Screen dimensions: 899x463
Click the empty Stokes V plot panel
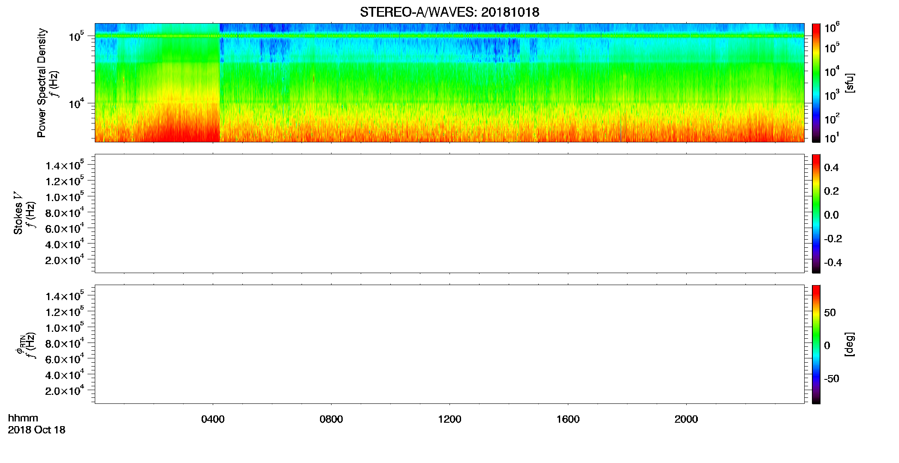449,213
